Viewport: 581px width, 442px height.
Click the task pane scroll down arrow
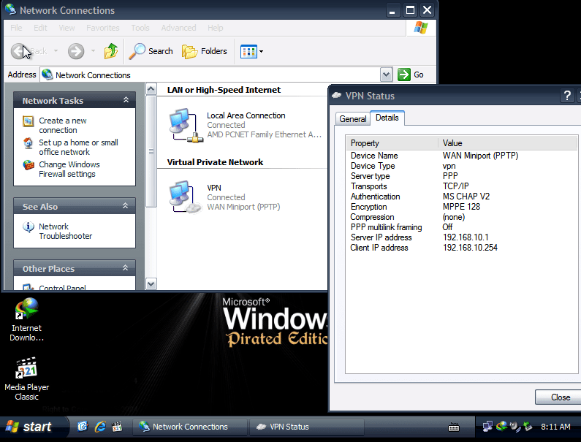point(151,283)
